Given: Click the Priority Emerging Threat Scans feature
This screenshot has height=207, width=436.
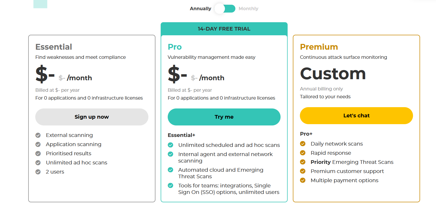Looking at the screenshot, I should coord(352,162).
